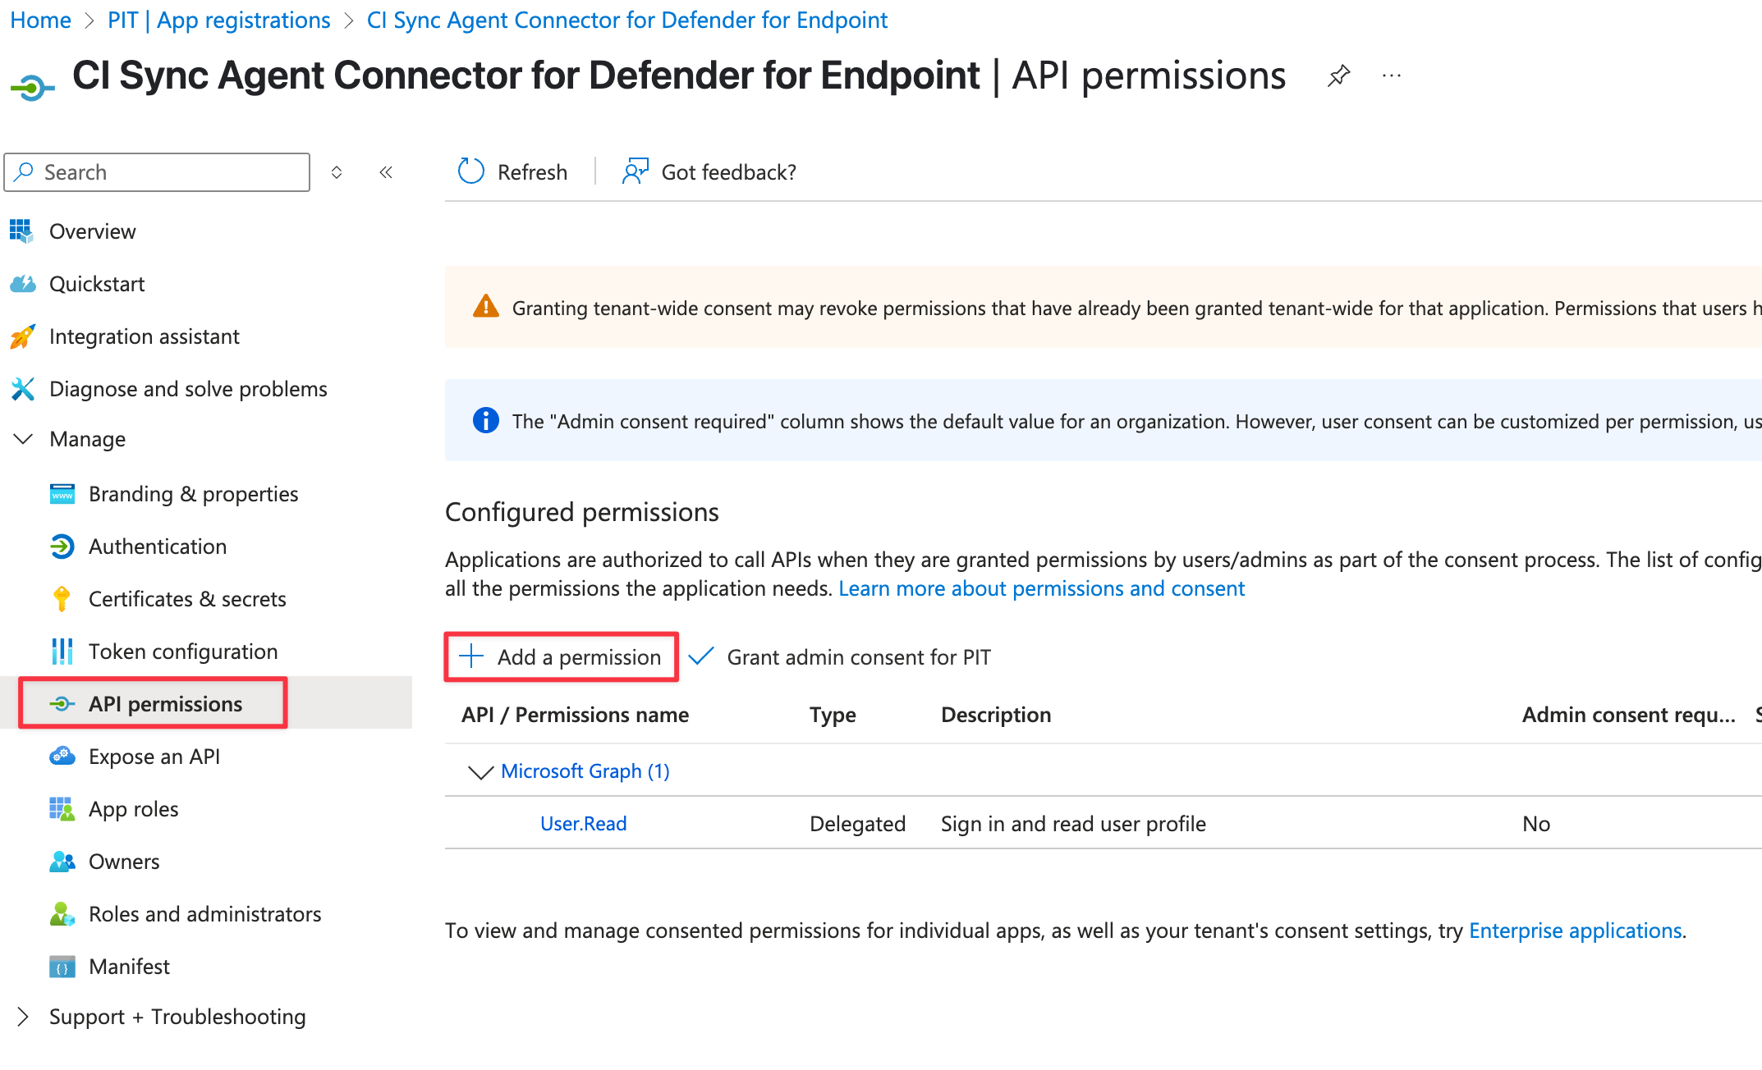1762x1070 pixels.
Task: Open Quickstart menu item
Action: pyautogui.click(x=97, y=284)
